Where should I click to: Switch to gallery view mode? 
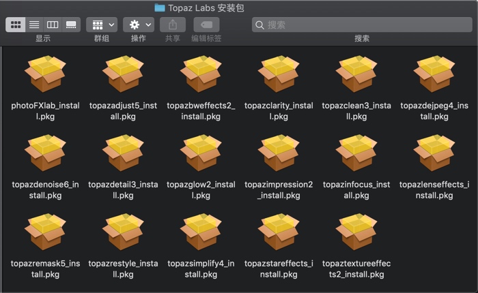(71, 25)
